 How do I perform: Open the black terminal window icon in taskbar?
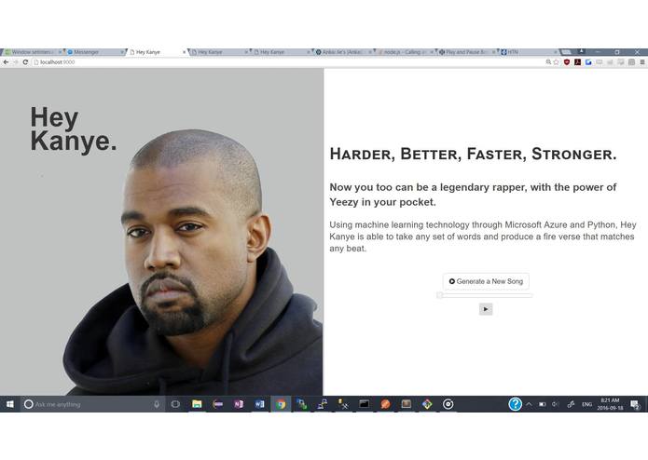pos(364,404)
